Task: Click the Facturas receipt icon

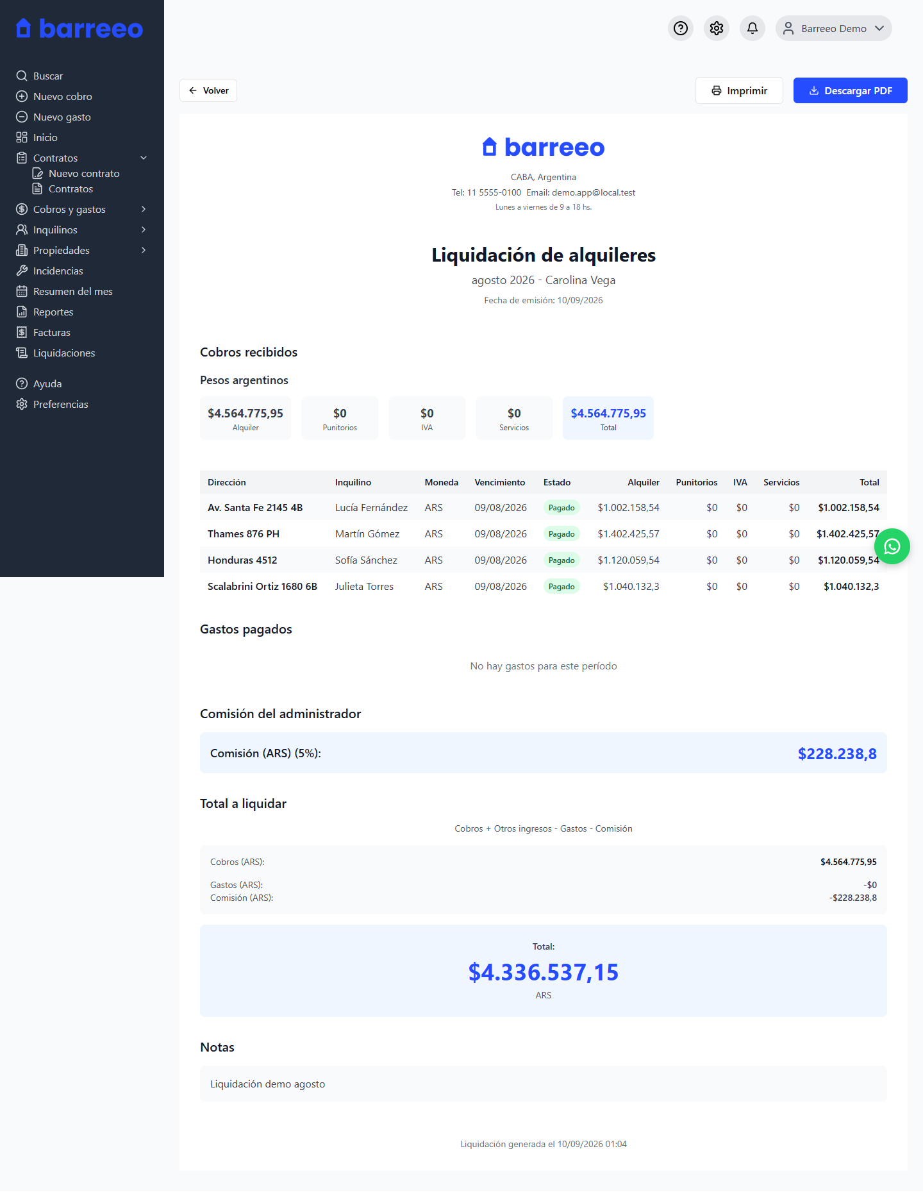Action: [22, 332]
